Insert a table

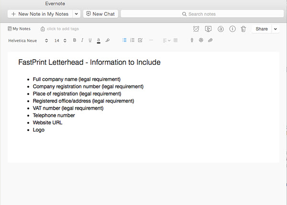click(176, 40)
